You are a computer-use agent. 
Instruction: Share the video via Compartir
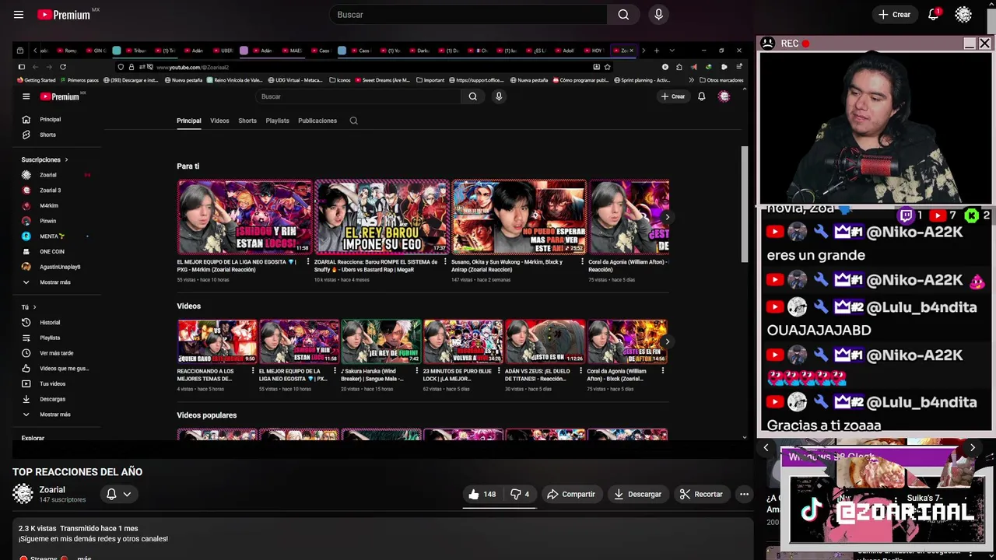[570, 494]
